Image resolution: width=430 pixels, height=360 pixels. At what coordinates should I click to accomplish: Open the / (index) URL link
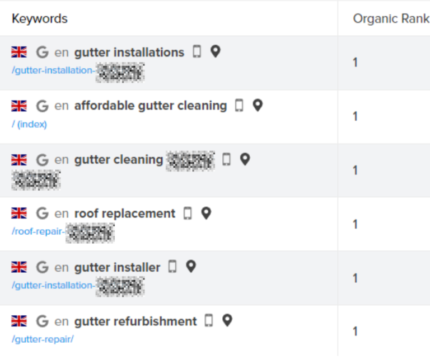[29, 124]
